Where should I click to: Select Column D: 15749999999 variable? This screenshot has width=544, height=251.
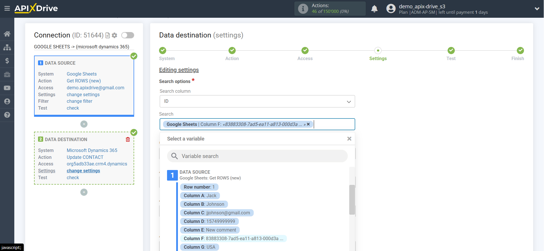pos(209,221)
